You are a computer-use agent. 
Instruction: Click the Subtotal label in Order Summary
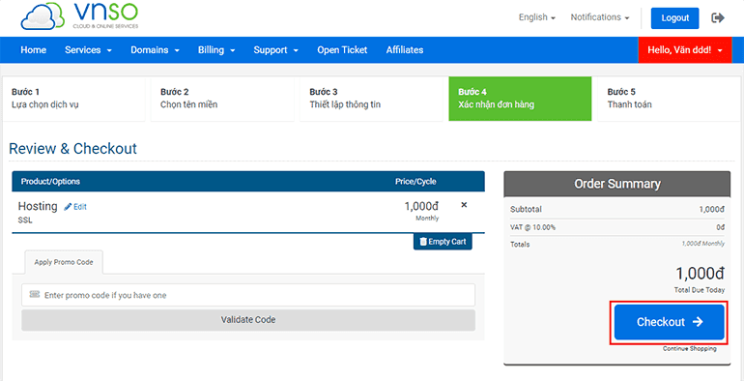(526, 209)
